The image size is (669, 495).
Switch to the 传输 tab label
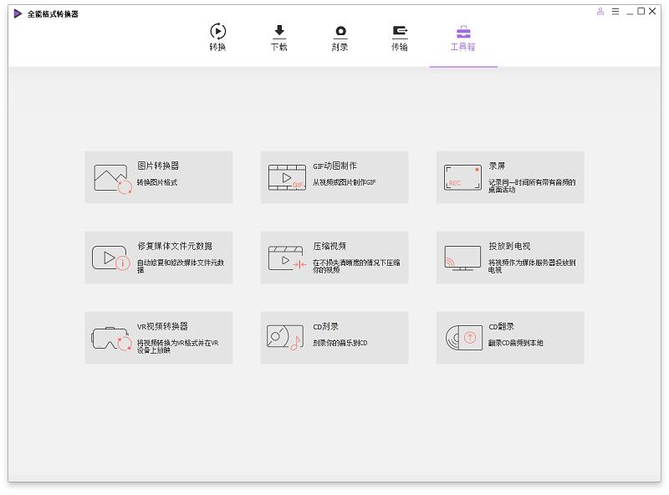click(x=400, y=47)
